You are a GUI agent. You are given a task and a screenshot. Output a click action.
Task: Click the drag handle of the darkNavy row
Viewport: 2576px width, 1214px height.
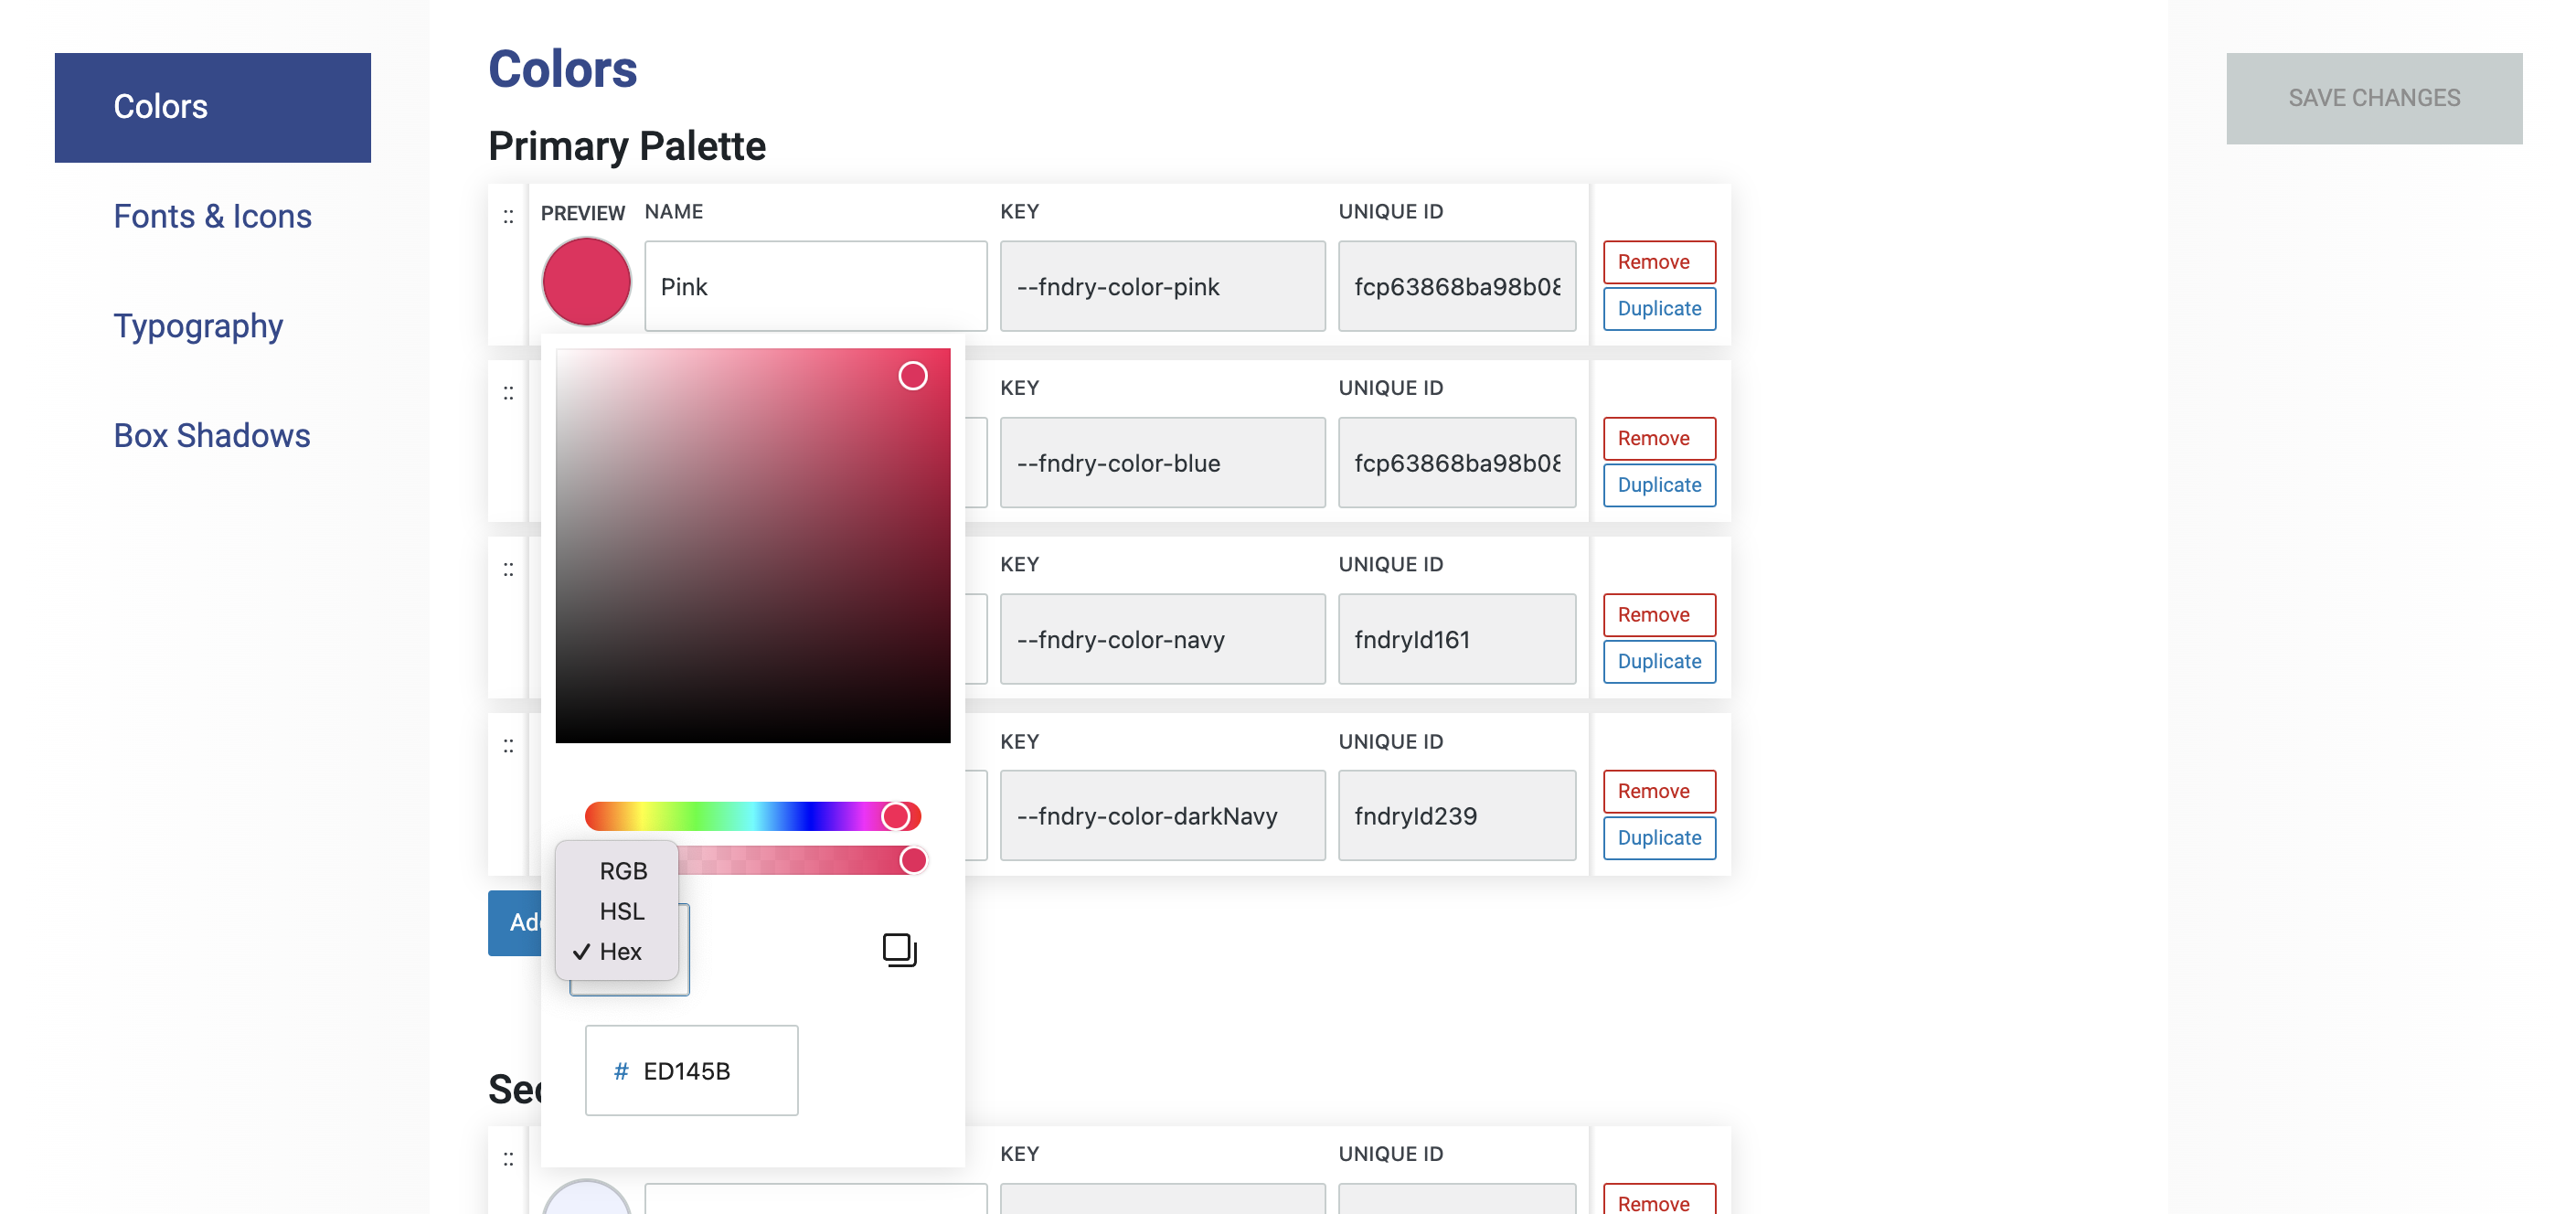click(x=508, y=746)
